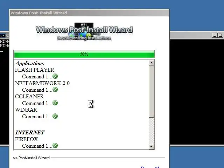Click the INTERNET category heading
This screenshot has height=168, width=224.
click(x=30, y=132)
